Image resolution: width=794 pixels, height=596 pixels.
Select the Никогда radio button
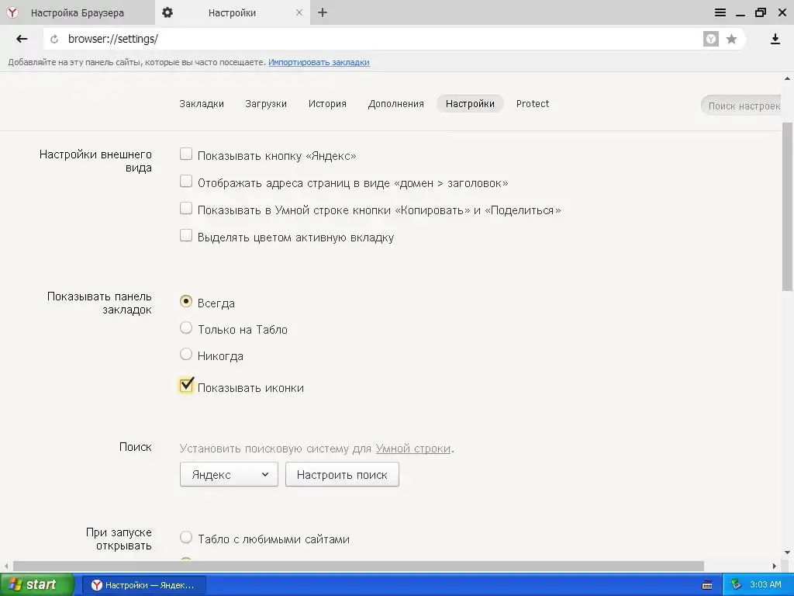pyautogui.click(x=186, y=354)
